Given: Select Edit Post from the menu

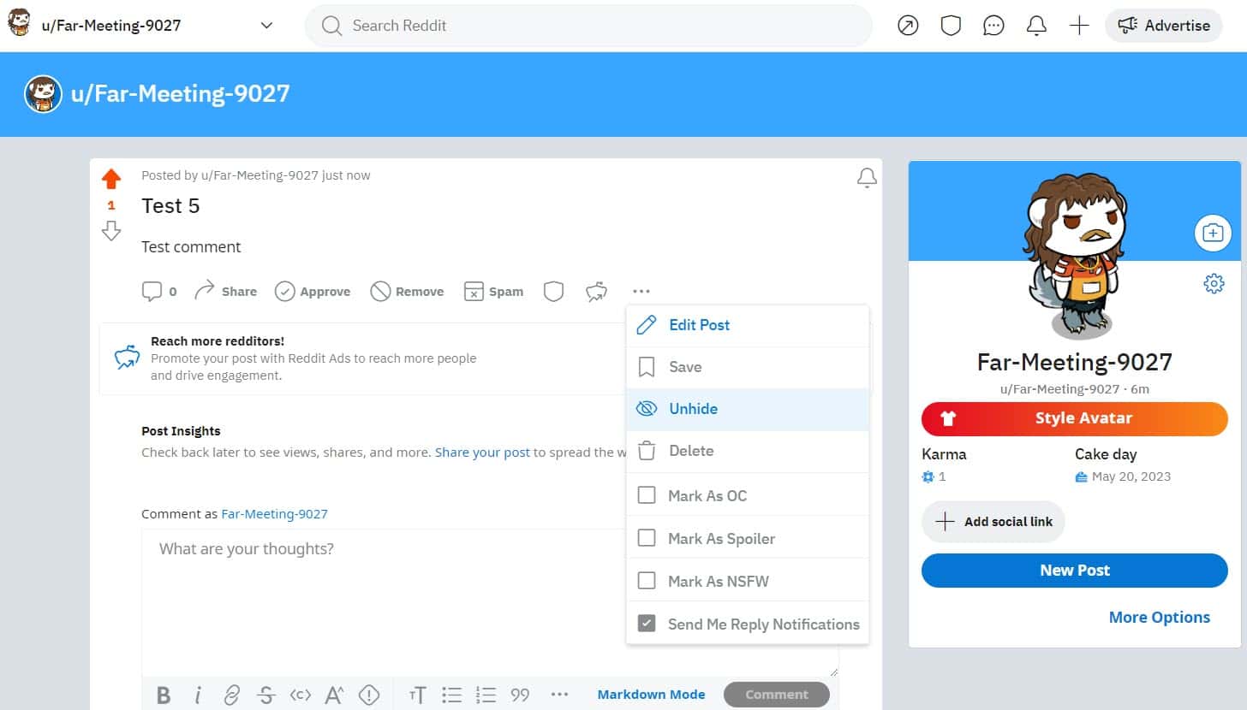Looking at the screenshot, I should pyautogui.click(x=699, y=325).
